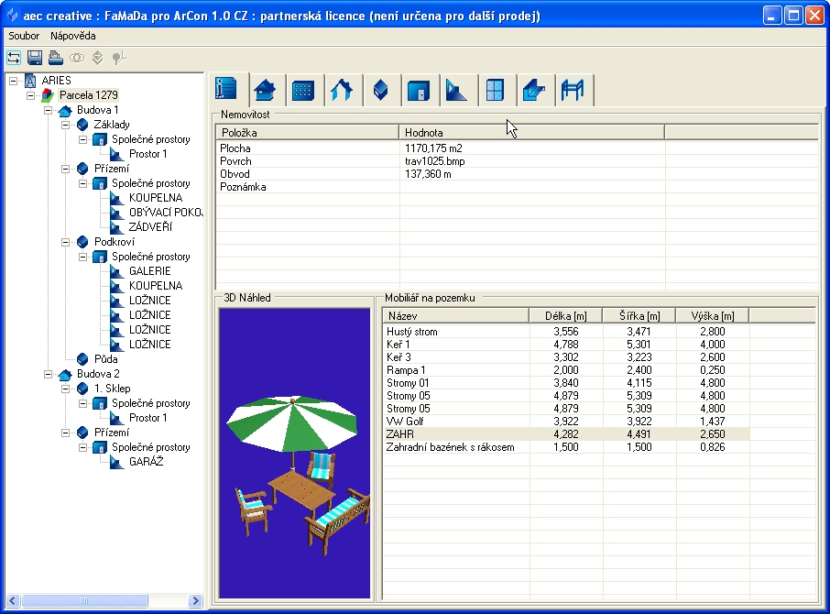The image size is (830, 614).
Task: Collapse the Základy floor node
Action: pos(66,125)
